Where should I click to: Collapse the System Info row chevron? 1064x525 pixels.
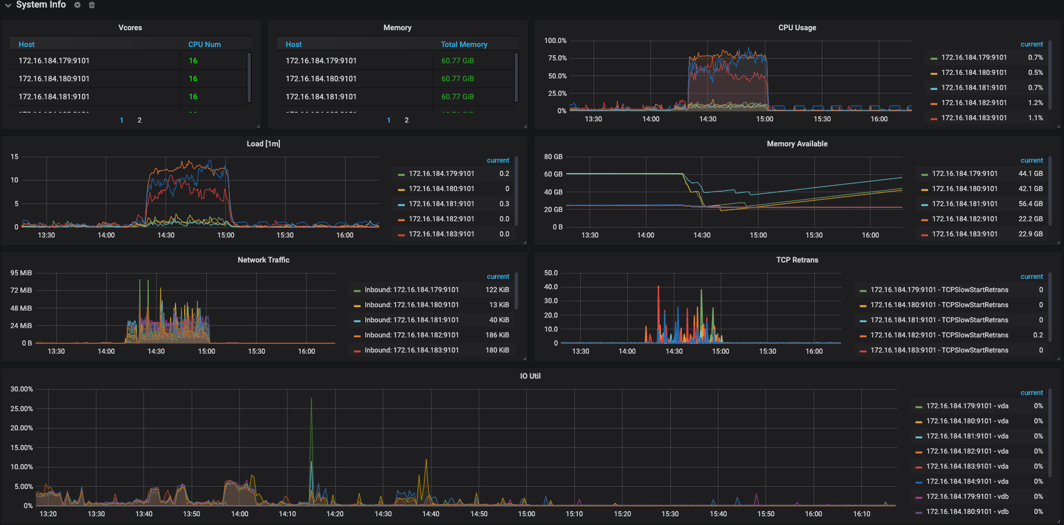point(8,5)
